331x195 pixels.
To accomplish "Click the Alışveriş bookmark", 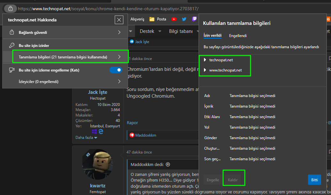I will (x=137, y=19).
